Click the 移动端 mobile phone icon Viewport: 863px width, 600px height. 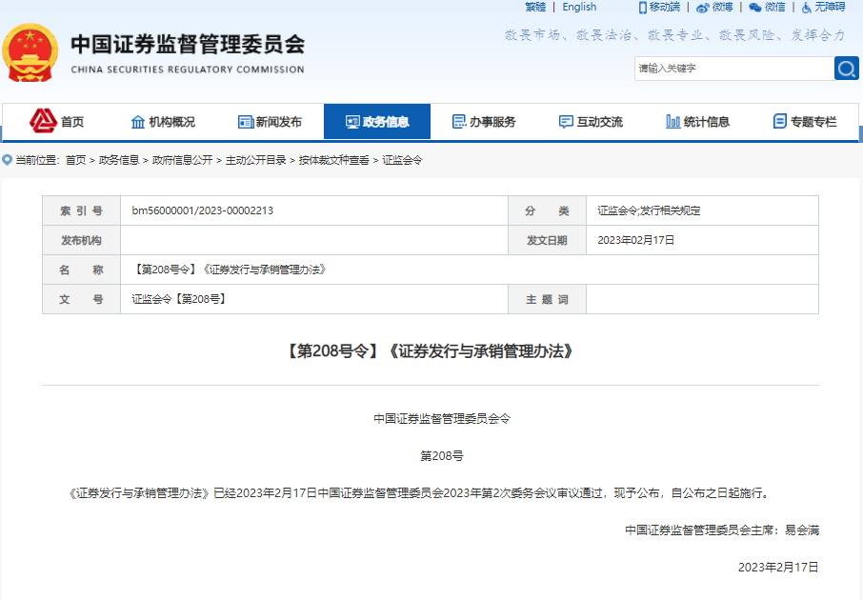643,8
